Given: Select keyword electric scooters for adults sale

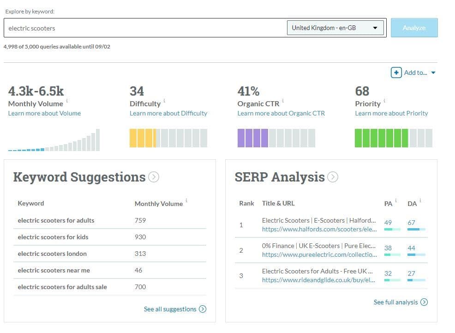Looking at the screenshot, I should click(x=62, y=287).
